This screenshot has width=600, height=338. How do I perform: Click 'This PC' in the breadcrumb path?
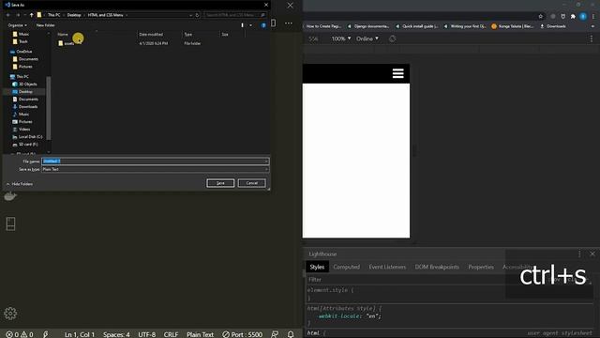point(54,15)
